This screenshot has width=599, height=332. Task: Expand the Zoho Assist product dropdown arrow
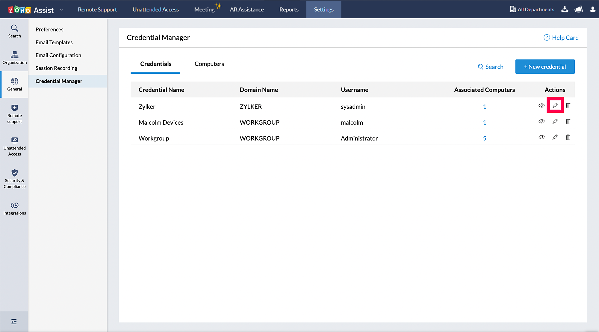point(61,10)
